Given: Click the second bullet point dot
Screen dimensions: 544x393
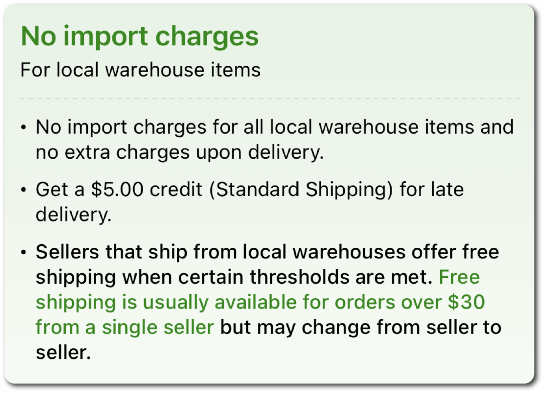Looking at the screenshot, I should click(24, 190).
